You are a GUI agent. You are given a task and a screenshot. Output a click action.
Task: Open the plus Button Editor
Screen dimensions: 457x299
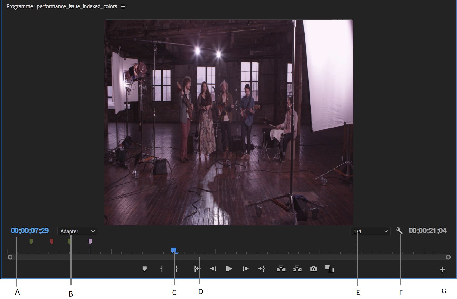coord(442,270)
